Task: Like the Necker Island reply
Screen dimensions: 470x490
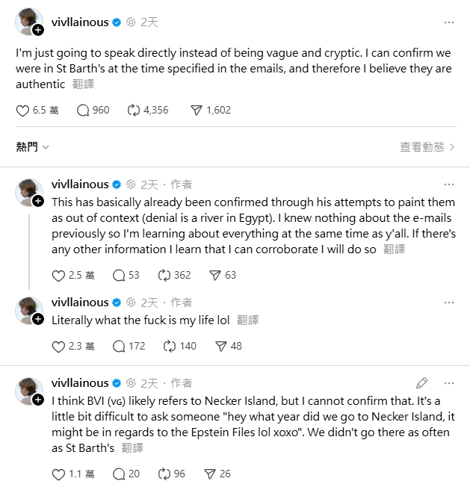Action: pos(58,474)
